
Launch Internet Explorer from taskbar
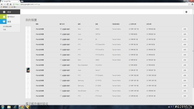coord(15,107)
